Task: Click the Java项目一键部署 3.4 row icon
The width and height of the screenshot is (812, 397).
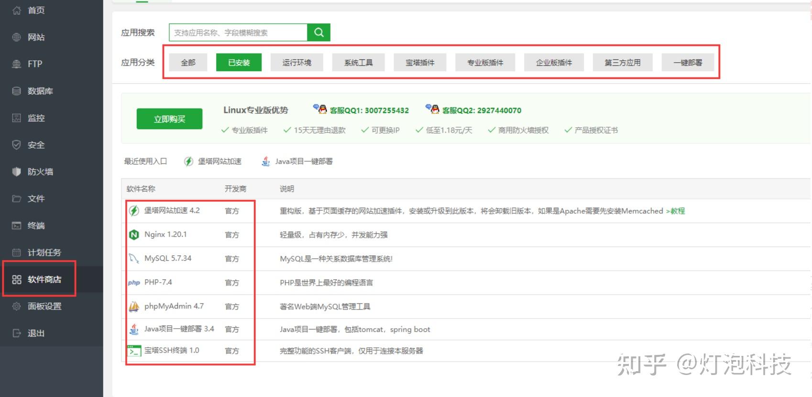Action: click(x=134, y=329)
